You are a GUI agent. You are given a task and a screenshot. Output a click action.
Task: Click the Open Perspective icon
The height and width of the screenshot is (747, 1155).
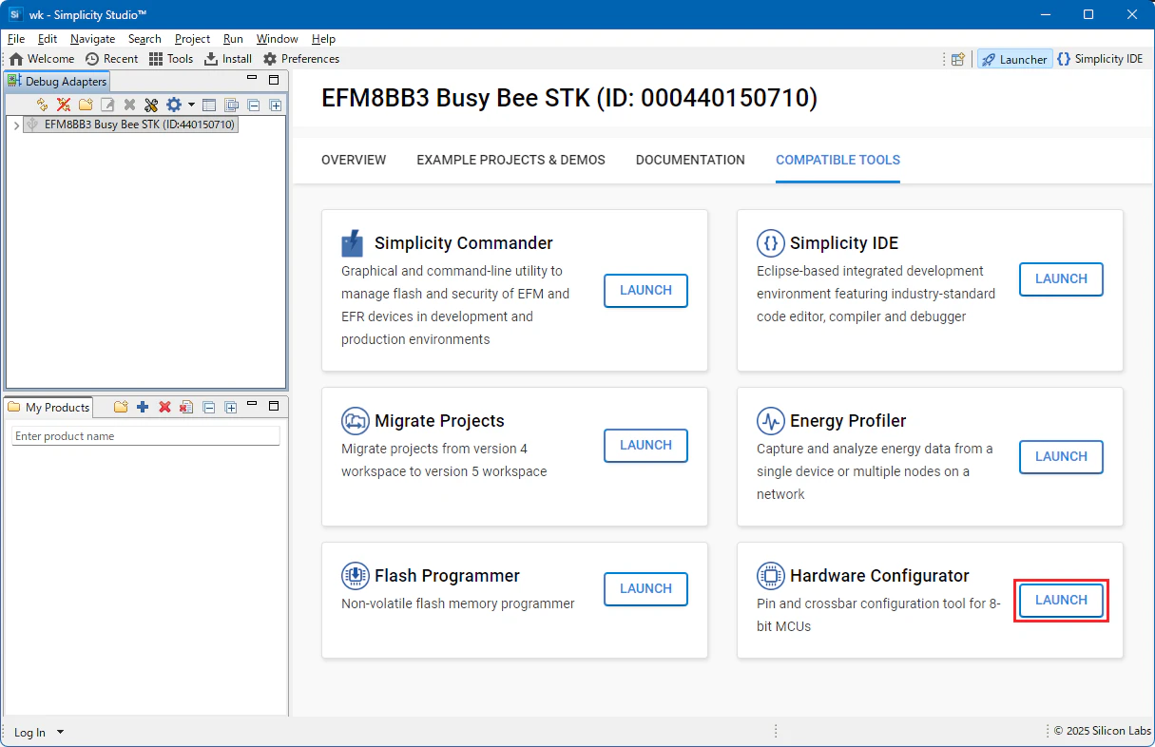(x=958, y=59)
